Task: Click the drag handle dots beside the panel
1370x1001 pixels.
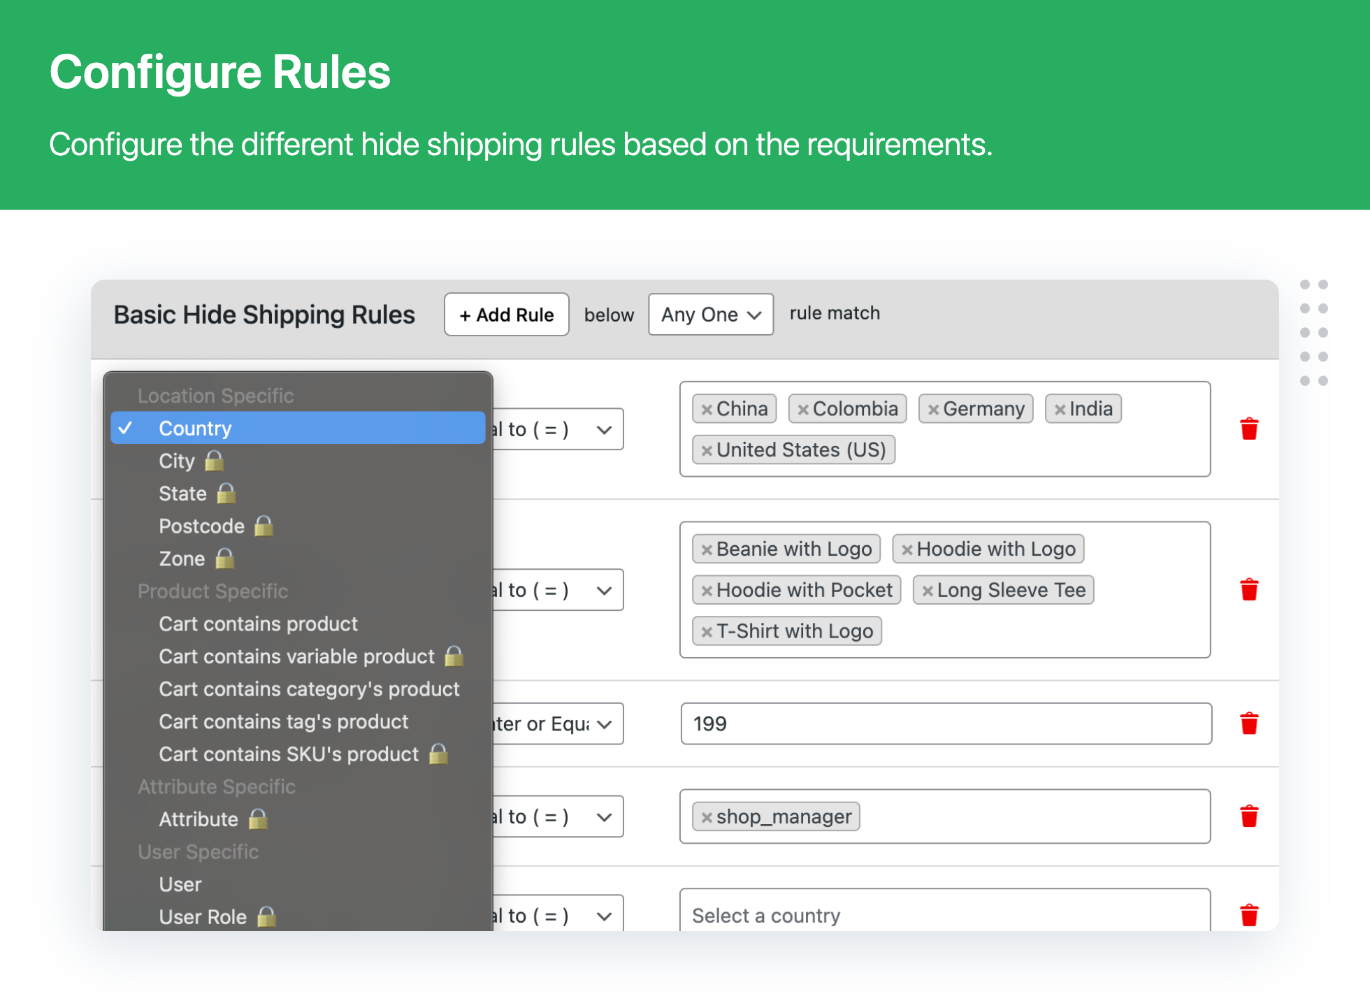Action: click(x=1313, y=333)
